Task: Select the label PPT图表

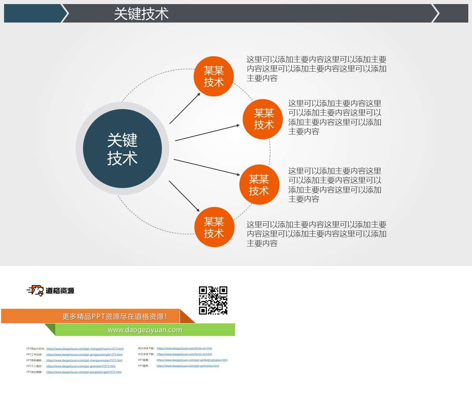Action: click(x=144, y=366)
